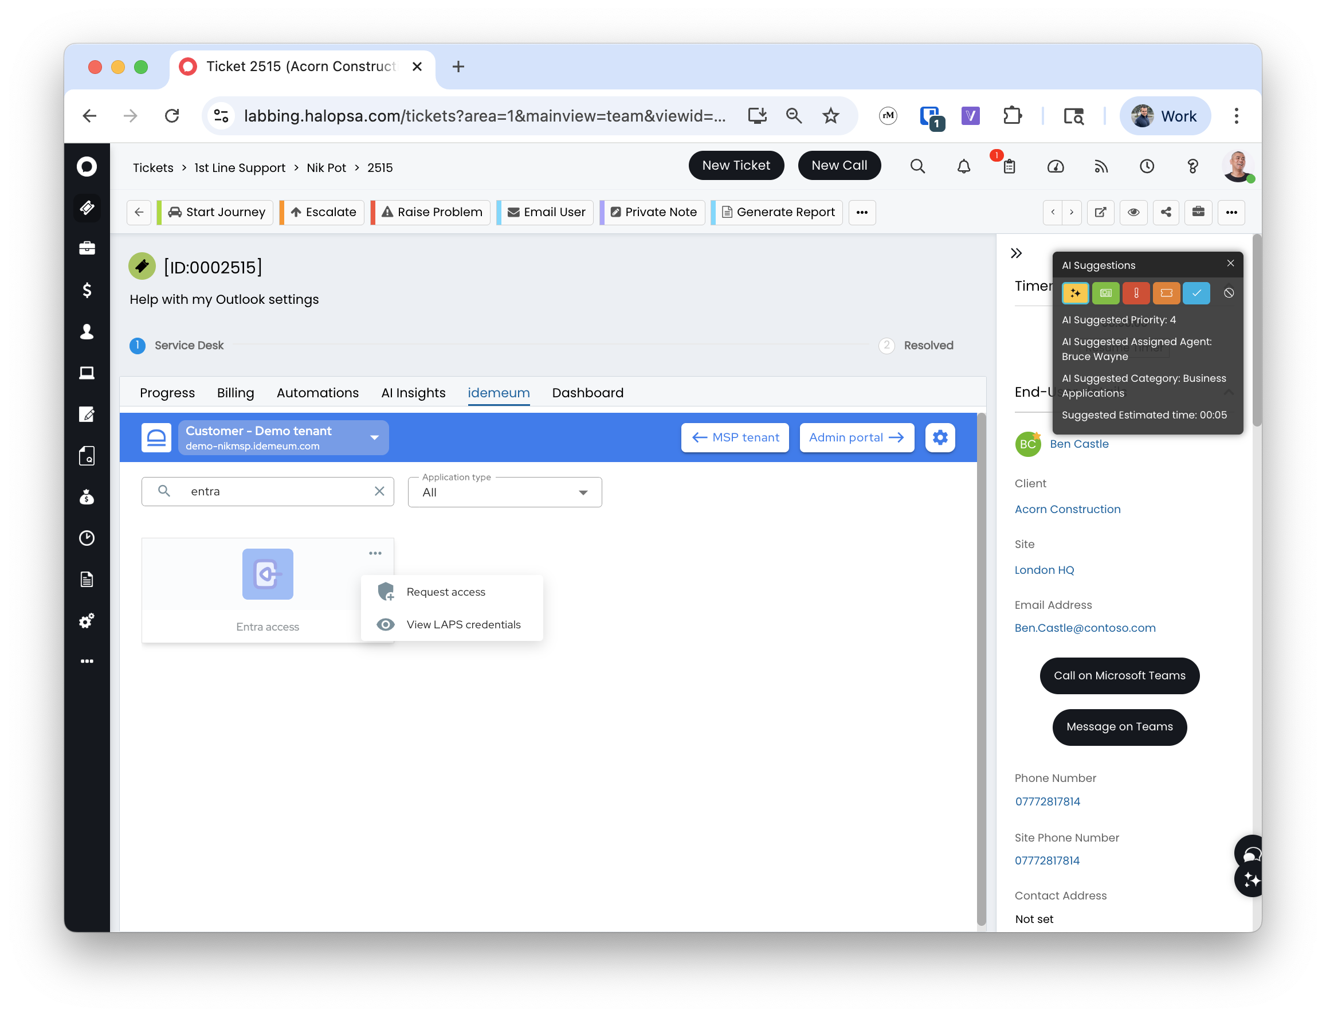Open the laptop icon in left sidebar
Viewport: 1326px width, 1017px height.
[87, 372]
